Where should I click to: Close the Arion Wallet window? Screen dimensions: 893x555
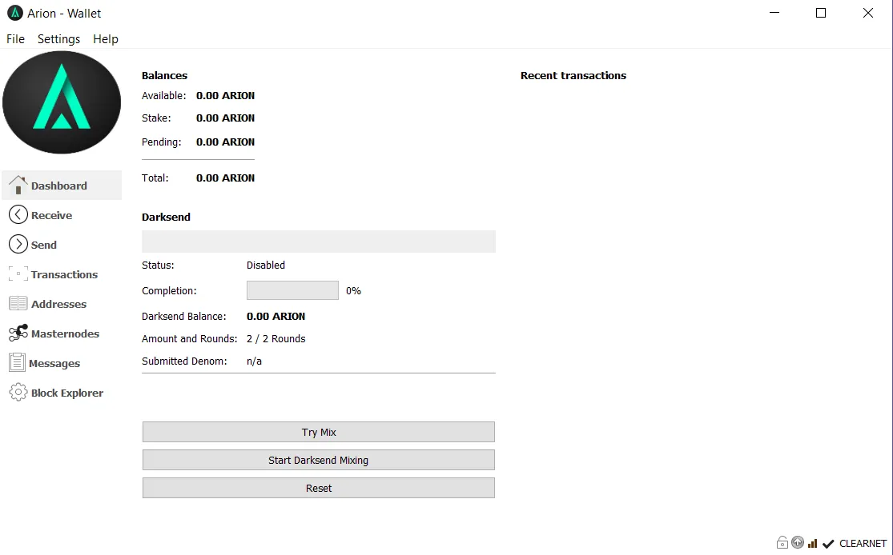pyautogui.click(x=868, y=13)
